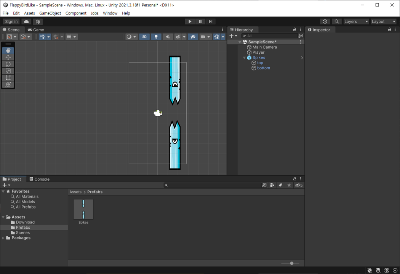Select the Spikes prefab thumbnail
Image resolution: width=400 pixels, height=274 pixels.
click(83, 209)
